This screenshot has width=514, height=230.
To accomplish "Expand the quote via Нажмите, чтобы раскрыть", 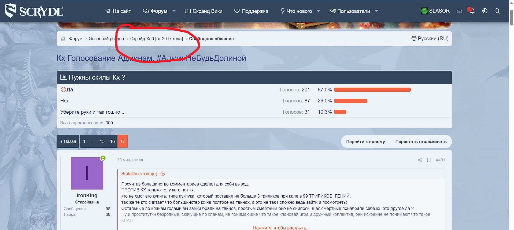I will (x=281, y=228).
